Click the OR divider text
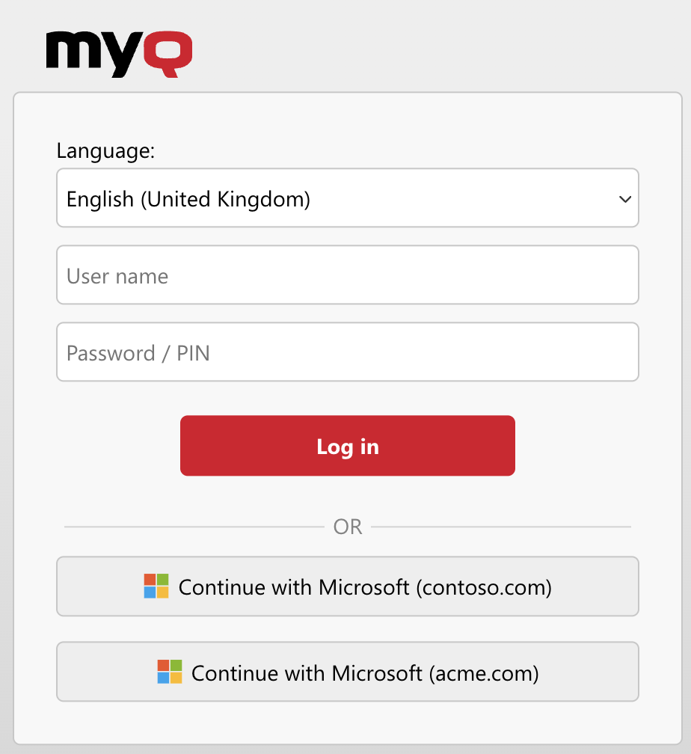 click(x=347, y=526)
